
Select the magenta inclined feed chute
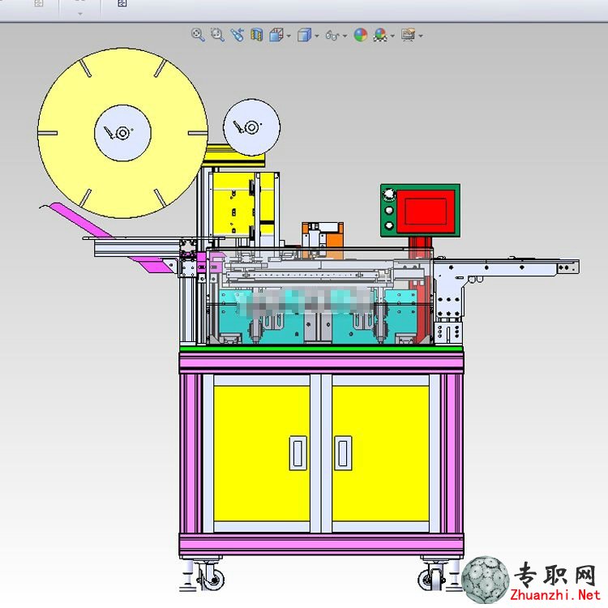pos(81,220)
